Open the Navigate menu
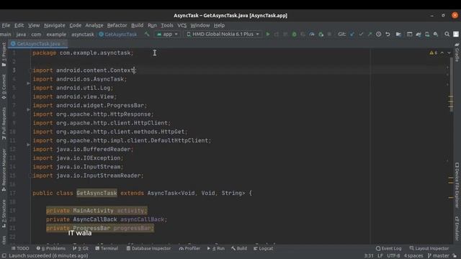Image resolution: width=461 pixels, height=259 pixels. click(x=55, y=26)
